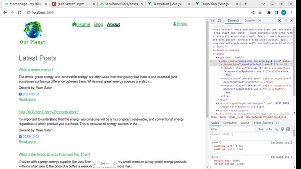The width and height of the screenshot is (301, 169).
Task: Open the tailwind.css:5 link for .my-4
Action: click(x=281, y=157)
